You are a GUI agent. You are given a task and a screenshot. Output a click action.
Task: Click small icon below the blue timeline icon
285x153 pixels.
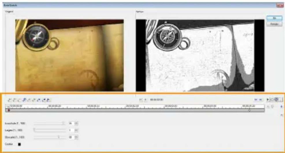[x=282, y=115]
